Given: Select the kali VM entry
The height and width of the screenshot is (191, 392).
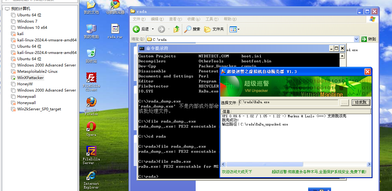Looking at the screenshot, I should tap(20, 34).
